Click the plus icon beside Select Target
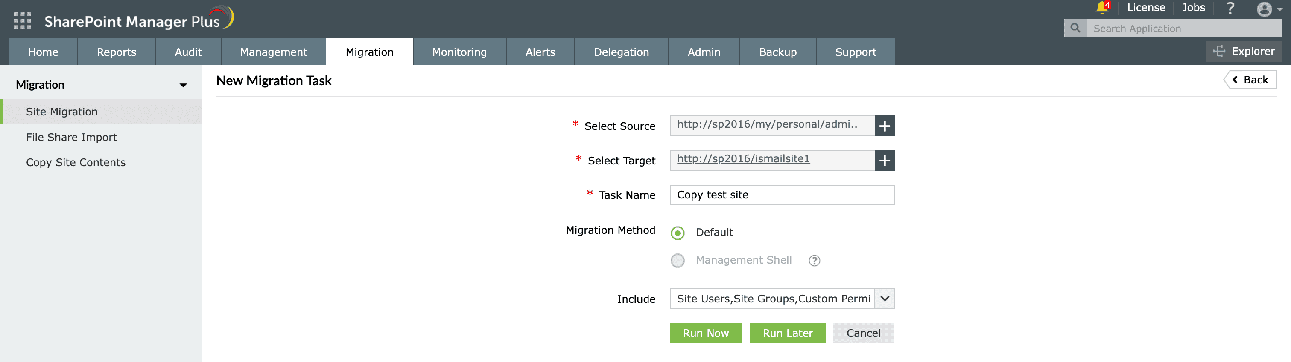The width and height of the screenshot is (1291, 362). 885,160
